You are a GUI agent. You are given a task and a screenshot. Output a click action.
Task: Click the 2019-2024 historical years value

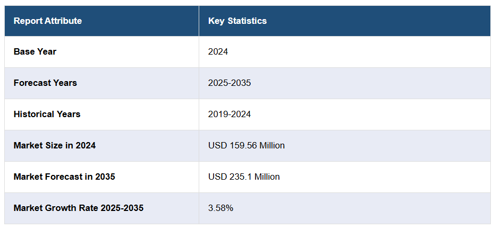(229, 114)
